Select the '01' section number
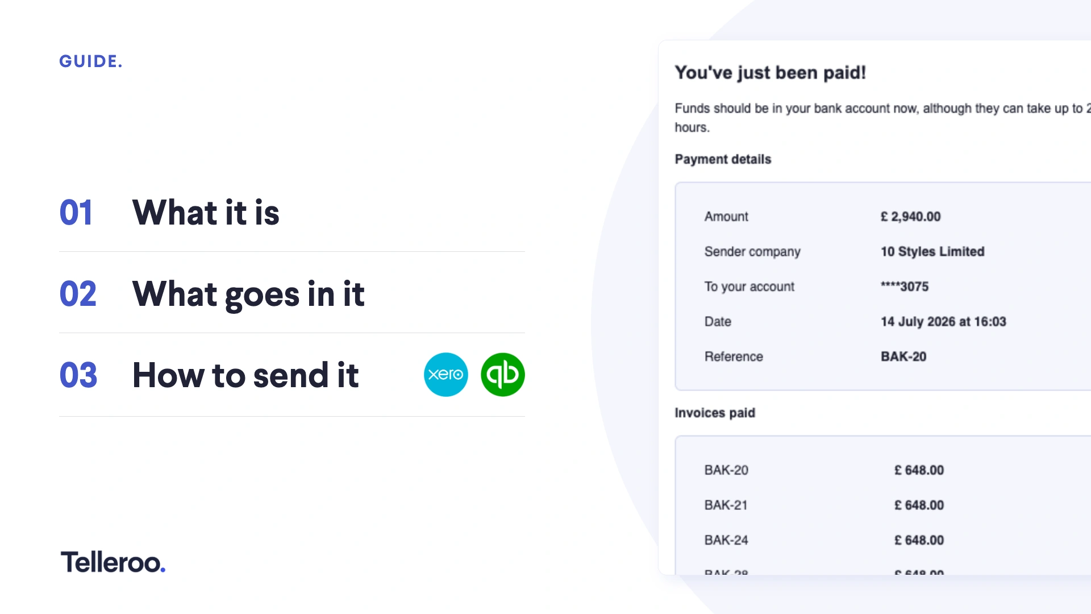 coord(76,213)
